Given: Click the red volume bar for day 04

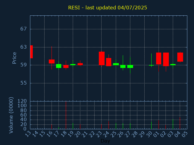Looking at the screenshot, I should pyautogui.click(x=180, y=123).
